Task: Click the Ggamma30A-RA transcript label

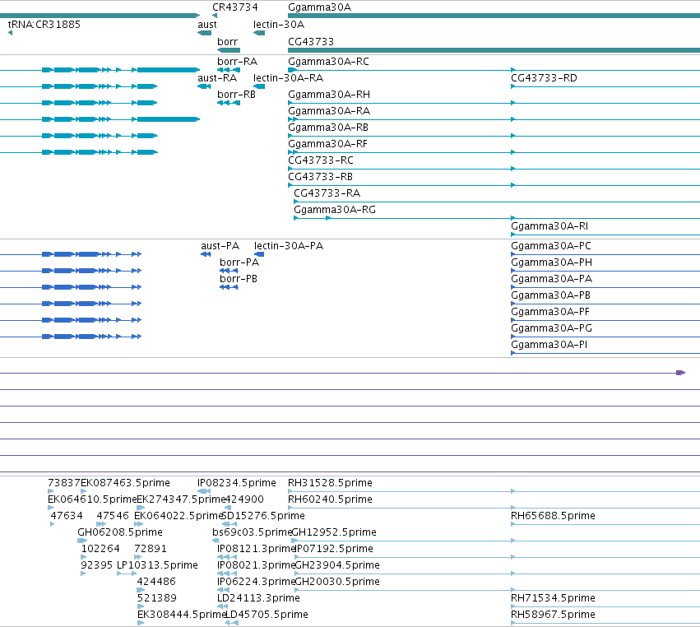Action: pyautogui.click(x=328, y=111)
